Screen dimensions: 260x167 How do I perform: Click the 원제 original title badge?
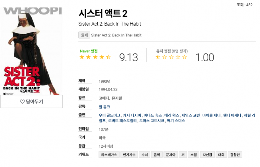(84, 35)
